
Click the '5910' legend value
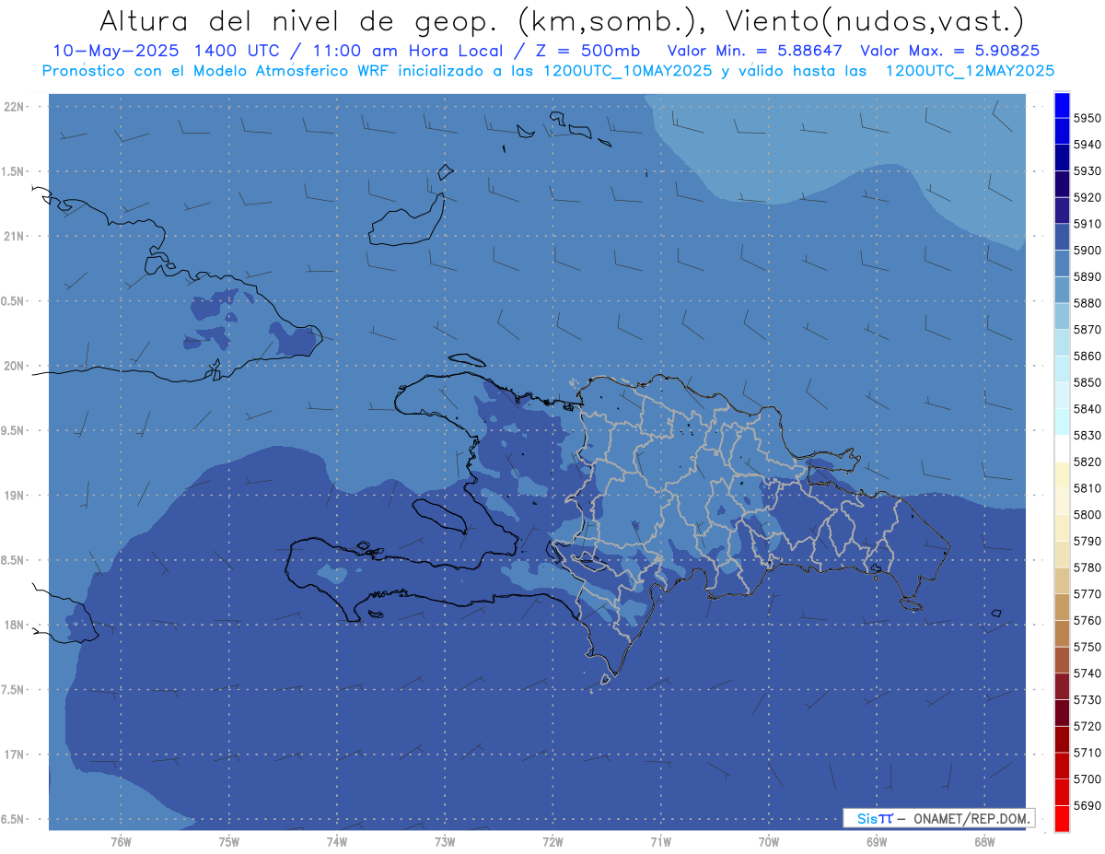(1088, 225)
